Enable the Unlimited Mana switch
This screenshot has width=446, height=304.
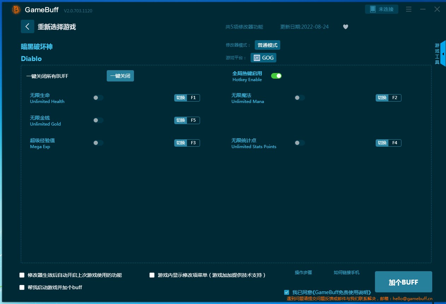tap(300, 98)
